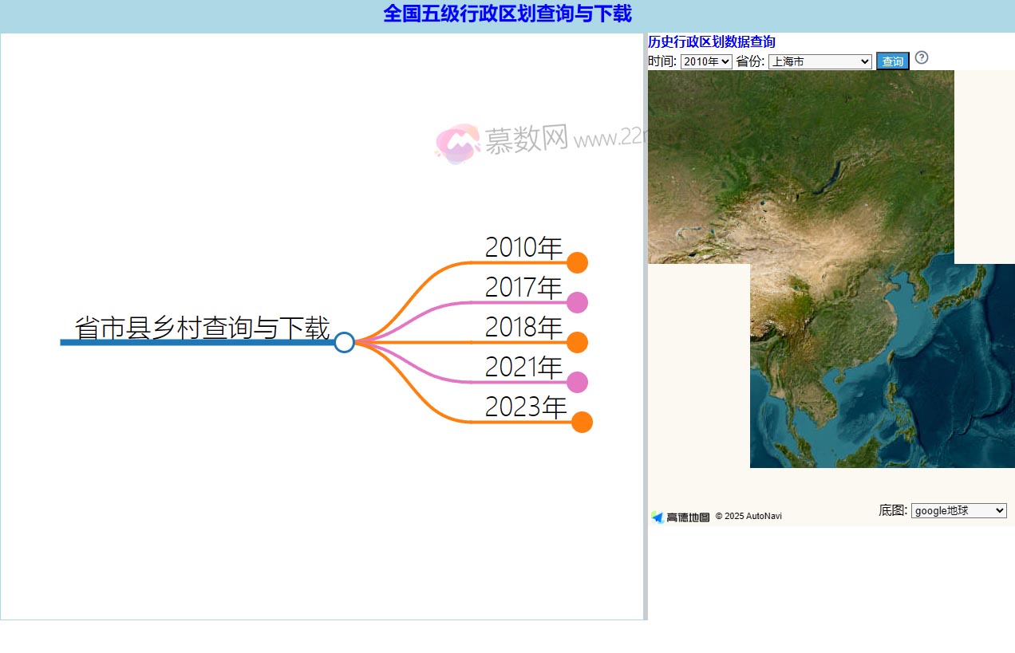This screenshot has height=653, width=1015.
Task: Open the 底图 dropdown showing google地球
Action: pyautogui.click(x=958, y=510)
